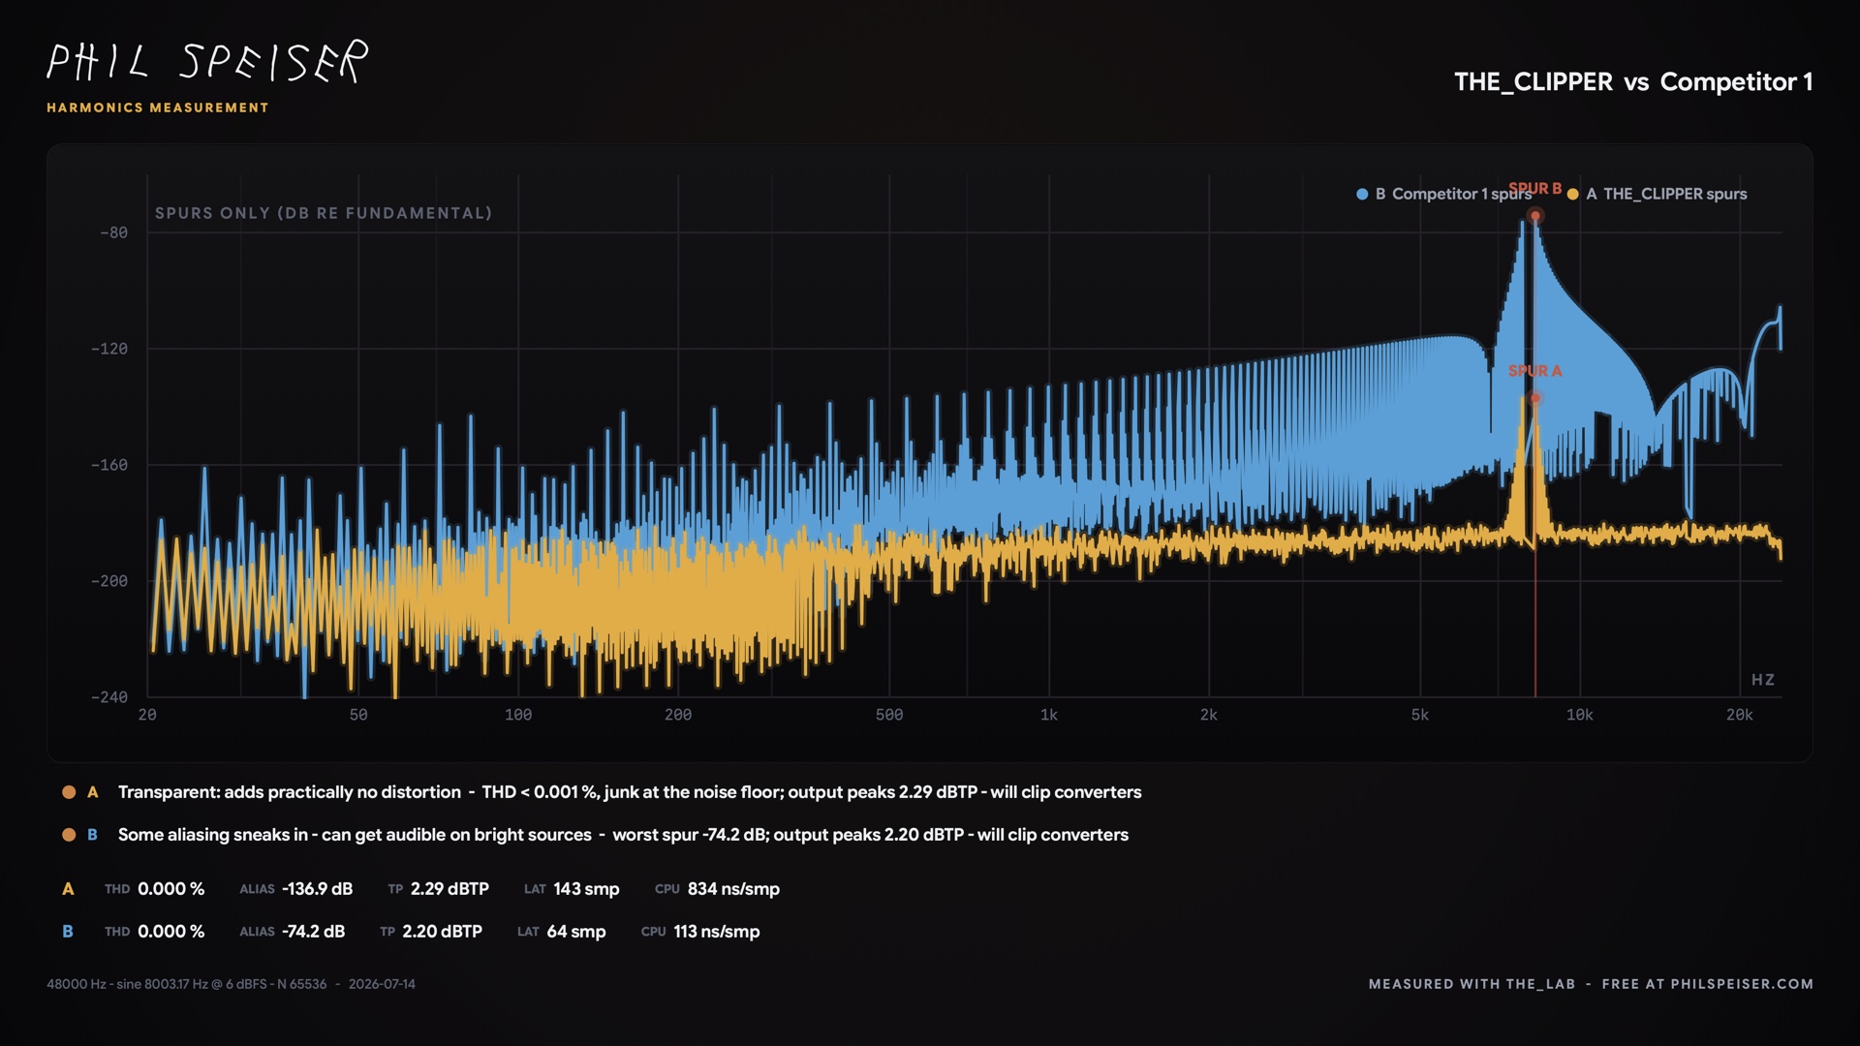Image resolution: width=1860 pixels, height=1046 pixels.
Task: Click row B CPU value 113 ns/smp
Action: [x=717, y=932]
